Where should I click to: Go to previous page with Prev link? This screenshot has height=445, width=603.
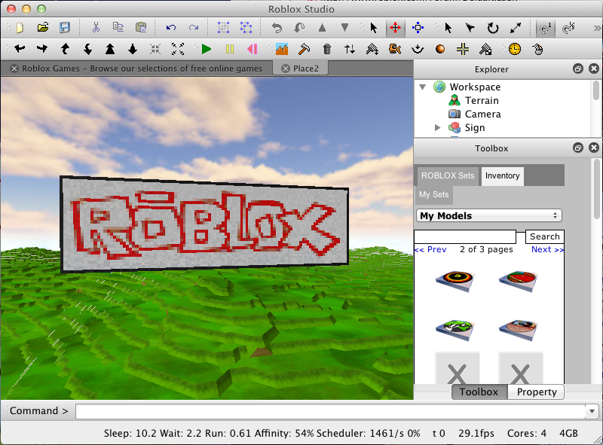430,250
